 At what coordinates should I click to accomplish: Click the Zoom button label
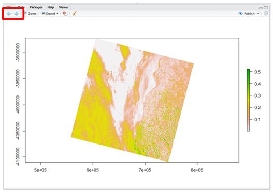tap(33, 14)
